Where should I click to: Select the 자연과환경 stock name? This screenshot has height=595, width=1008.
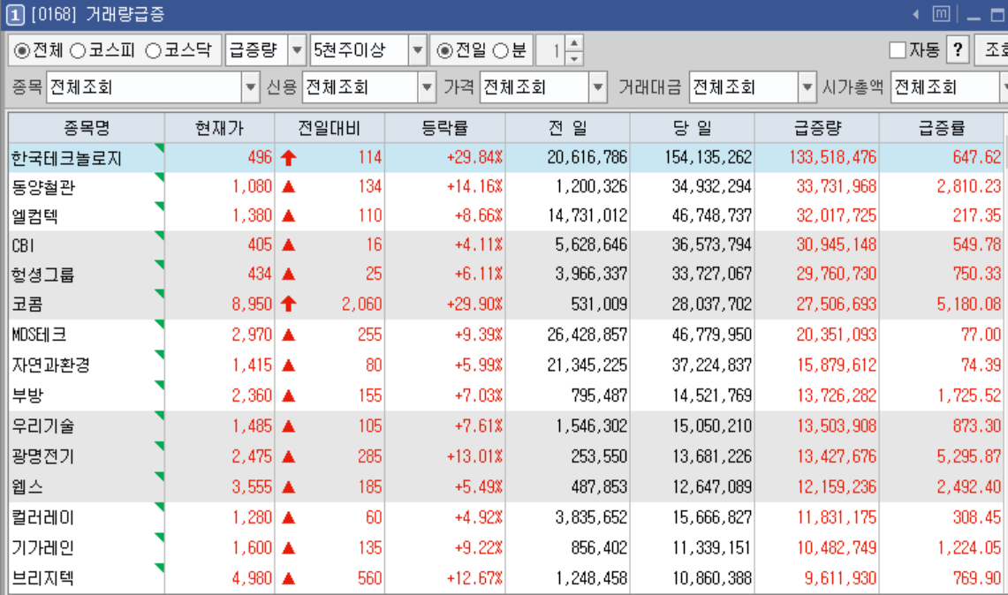pyautogui.click(x=50, y=365)
